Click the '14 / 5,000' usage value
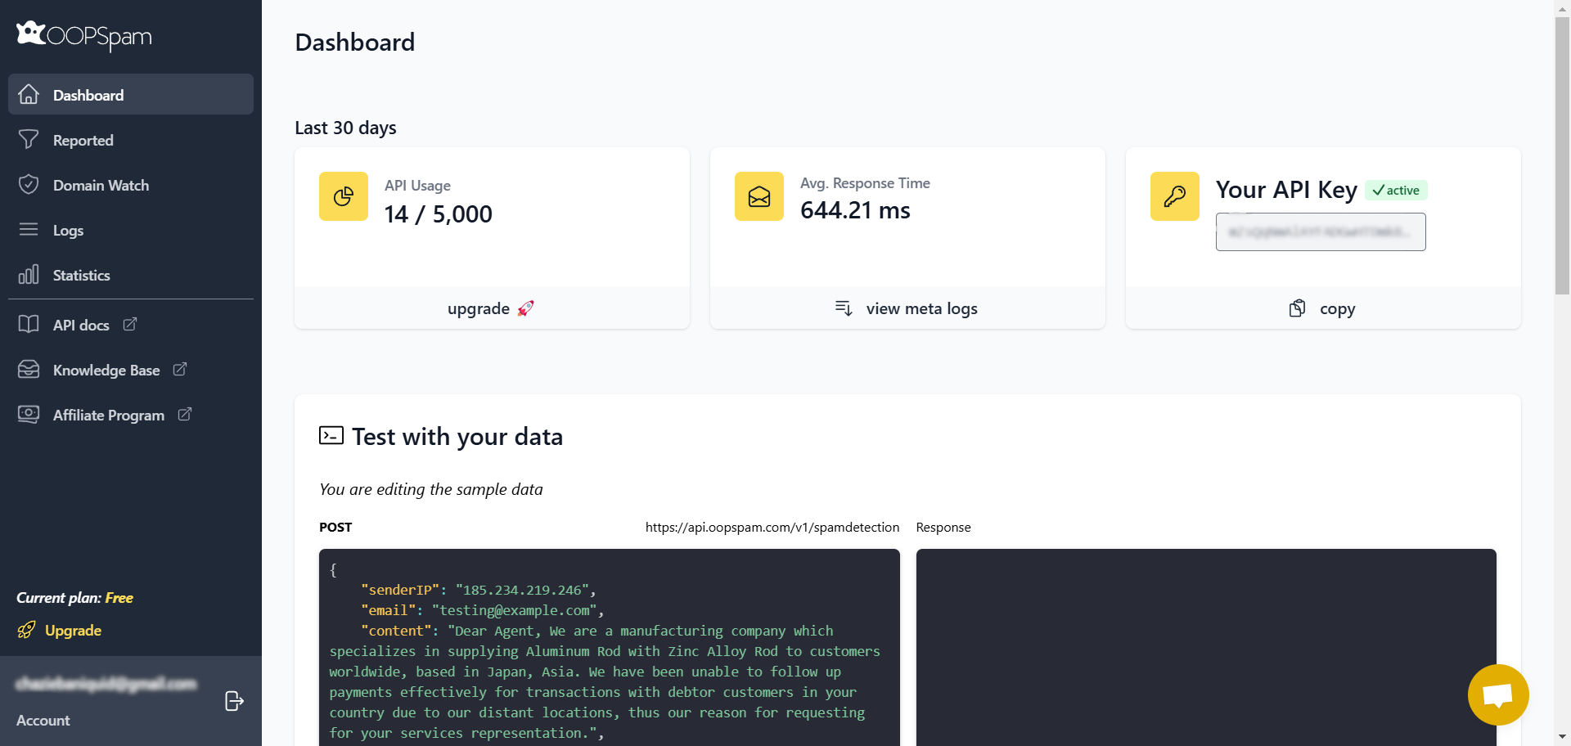The image size is (1571, 746). click(439, 214)
